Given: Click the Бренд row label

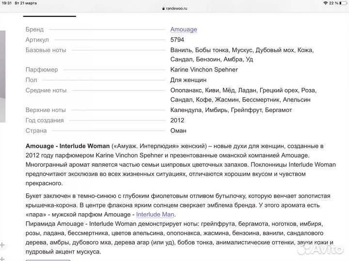Looking at the screenshot, I should coord(34,29).
